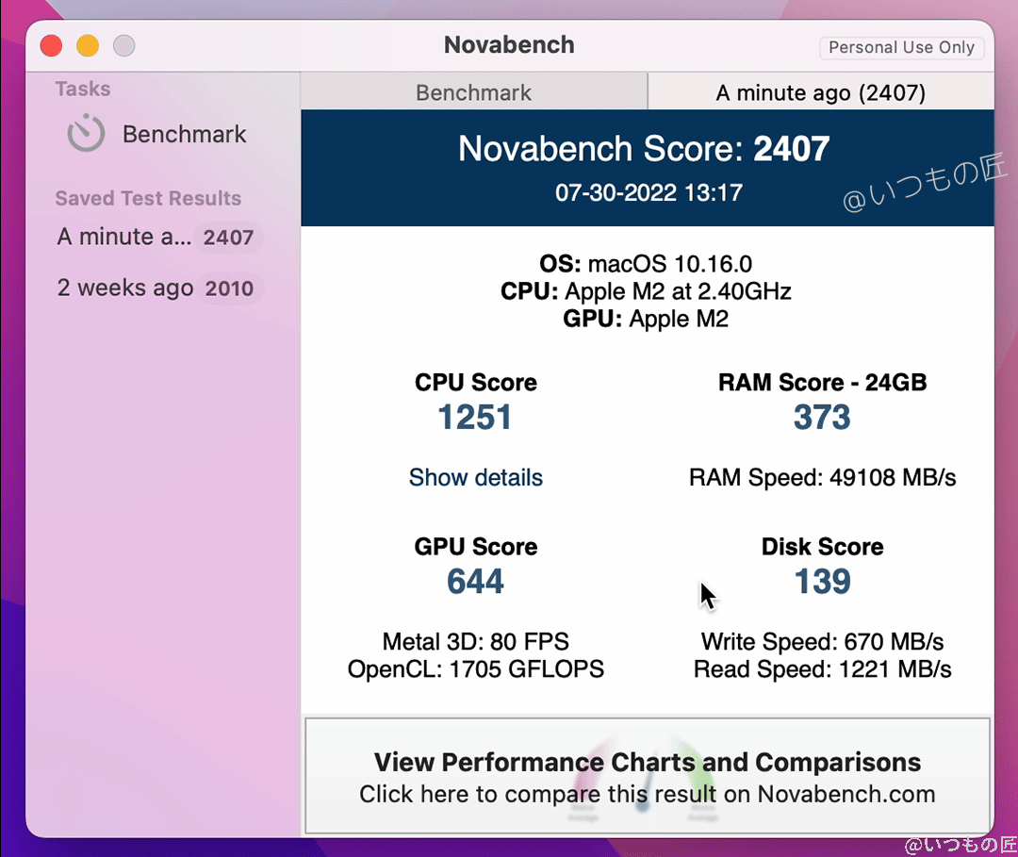Select the Benchmark stopwatch icon in Tasks
Image resolution: width=1018 pixels, height=857 pixels.
point(86,133)
